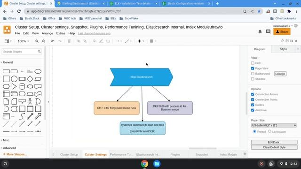Select the curved S connector shape
This screenshot has width=301, height=169.
22,116
